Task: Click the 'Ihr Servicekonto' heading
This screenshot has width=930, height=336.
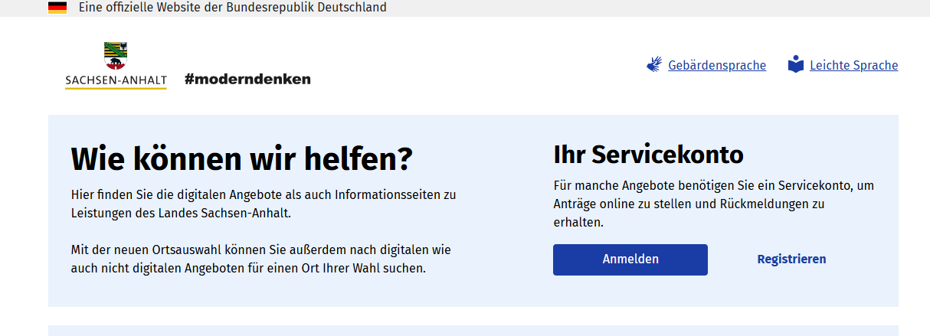Action: coord(648,155)
